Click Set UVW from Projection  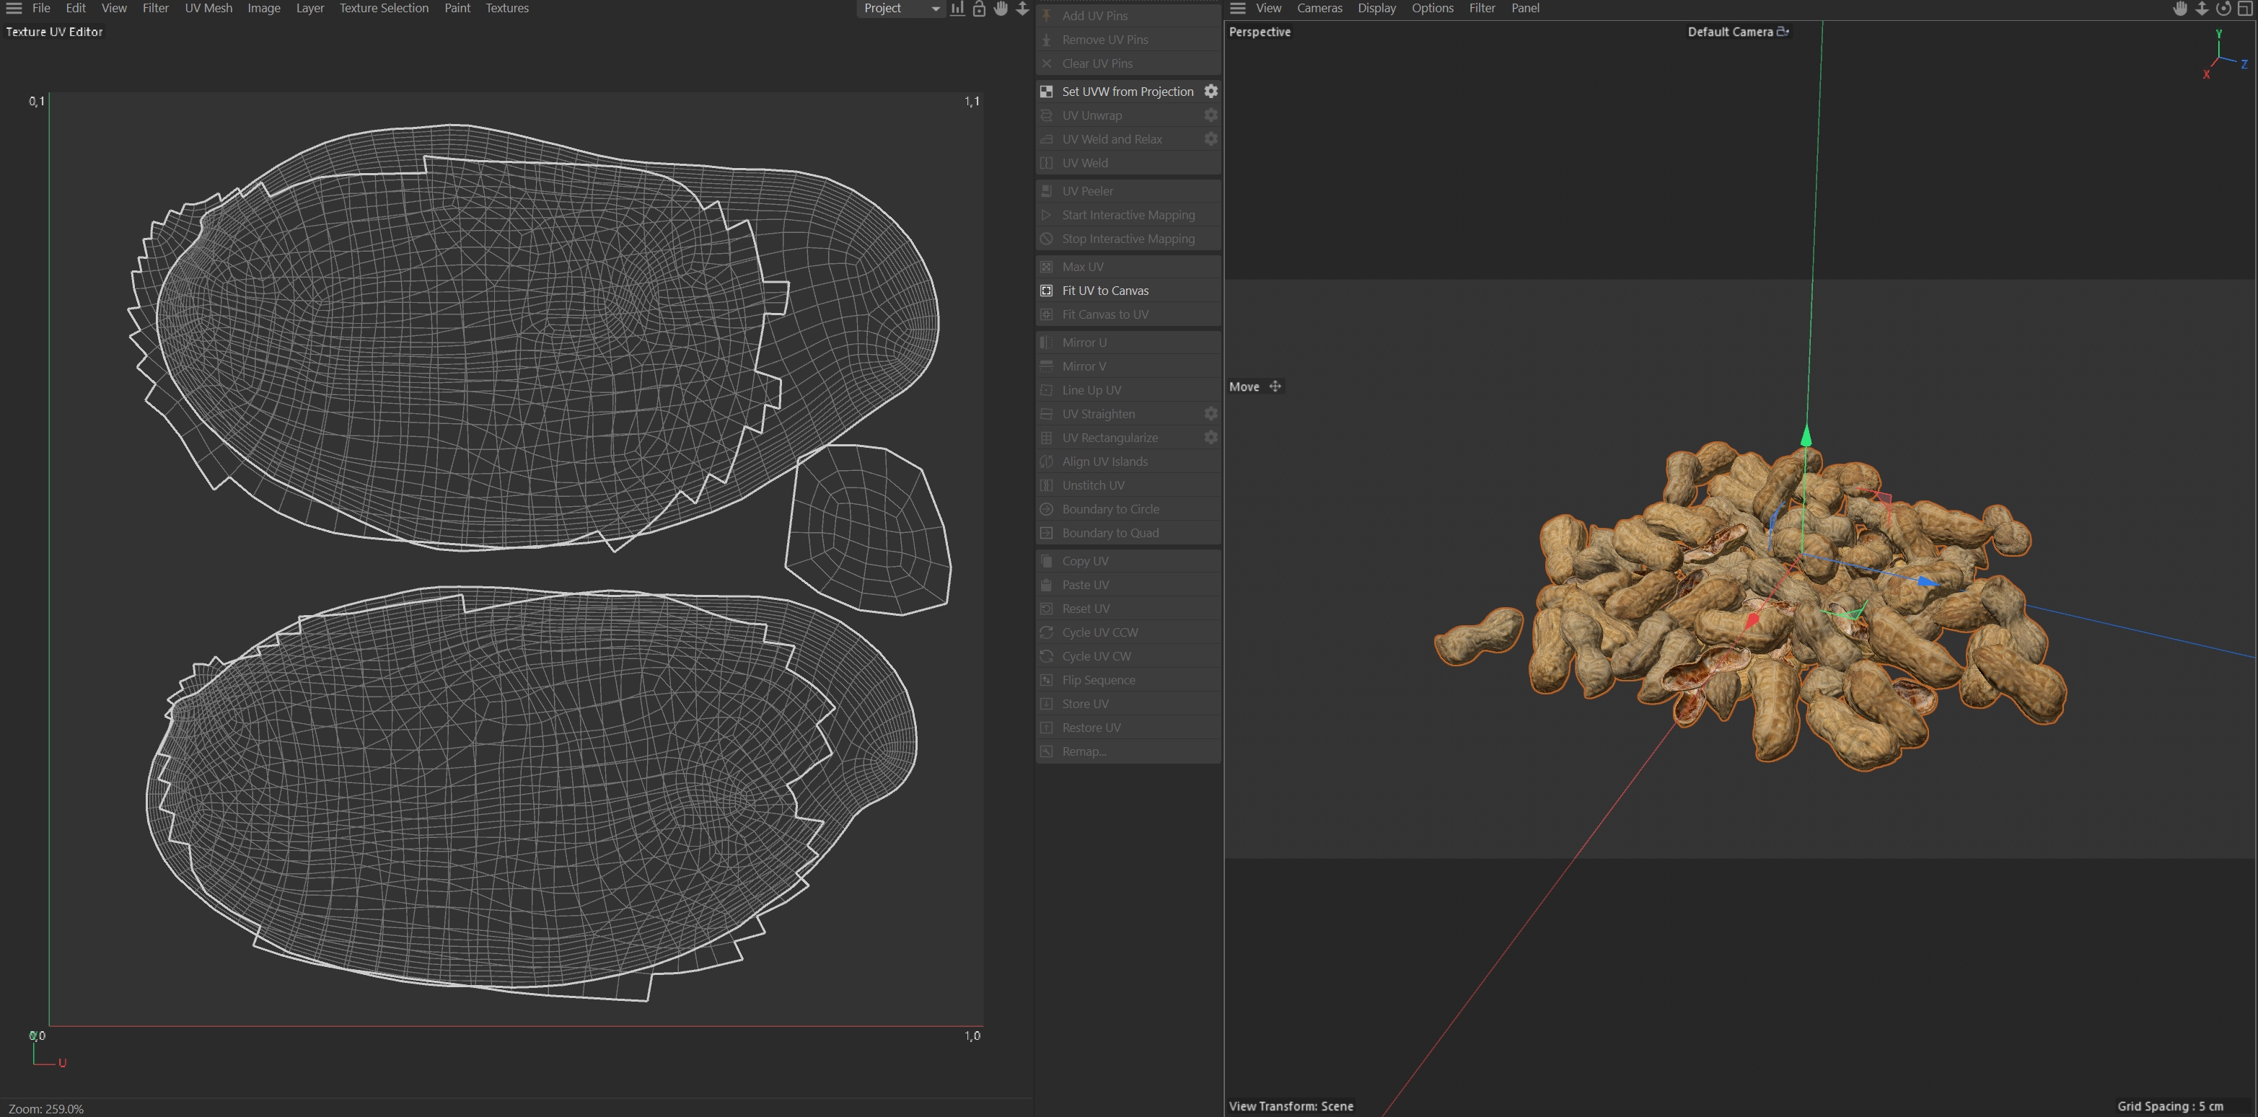1126,91
